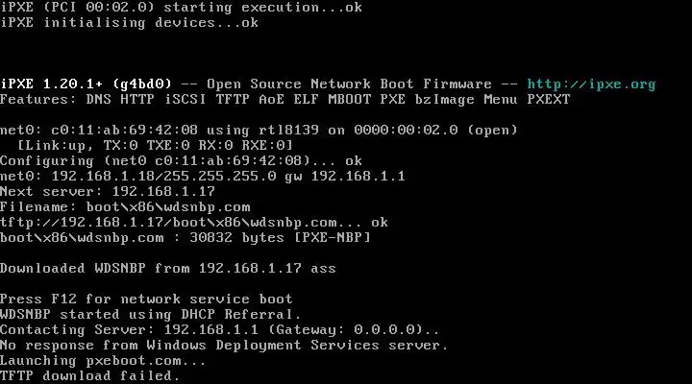Click the net0 IP address 192.168.1.18 line

coord(203,176)
